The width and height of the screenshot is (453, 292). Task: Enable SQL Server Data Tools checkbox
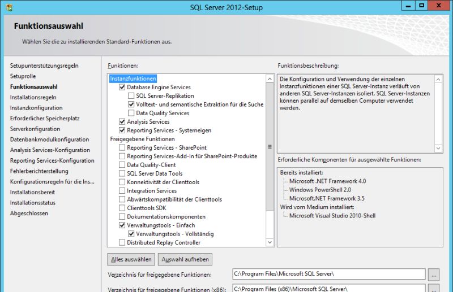(122, 173)
